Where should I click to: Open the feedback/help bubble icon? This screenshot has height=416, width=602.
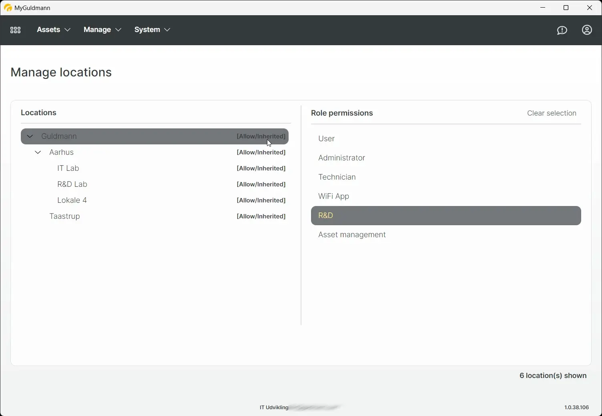562,30
